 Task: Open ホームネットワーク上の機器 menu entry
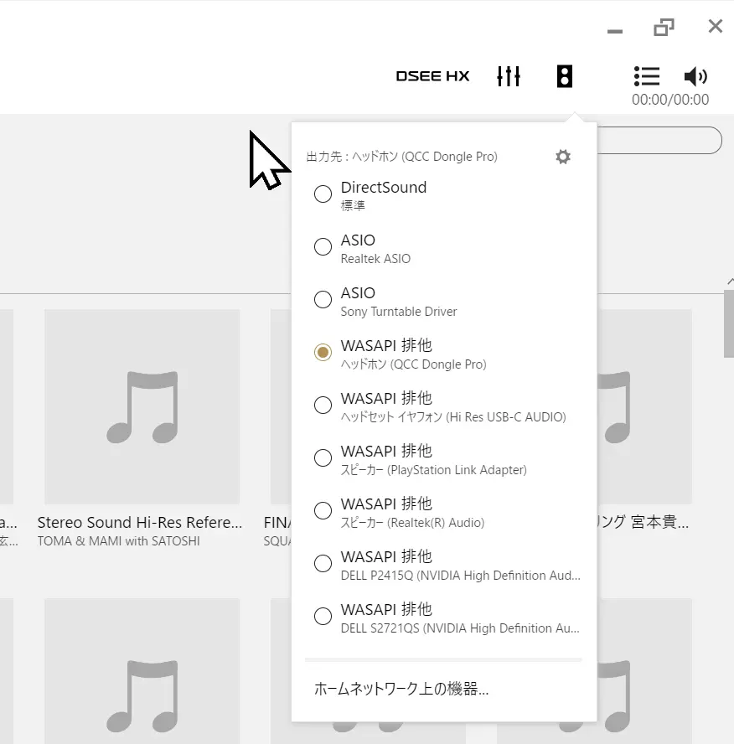pyautogui.click(x=401, y=690)
